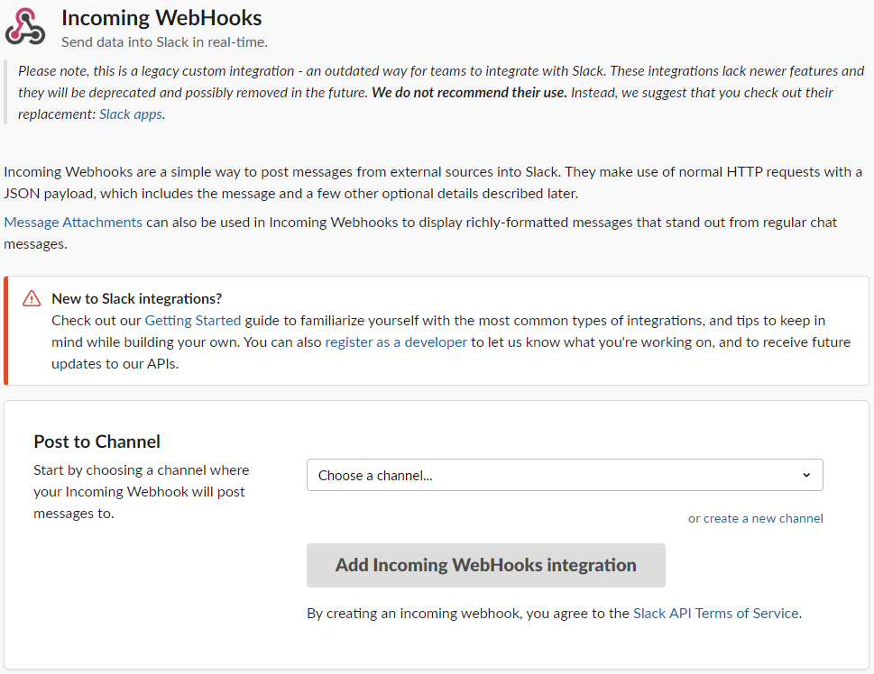Click the New to Slack integrations? heading
The height and width of the screenshot is (674, 874).
[x=136, y=298]
